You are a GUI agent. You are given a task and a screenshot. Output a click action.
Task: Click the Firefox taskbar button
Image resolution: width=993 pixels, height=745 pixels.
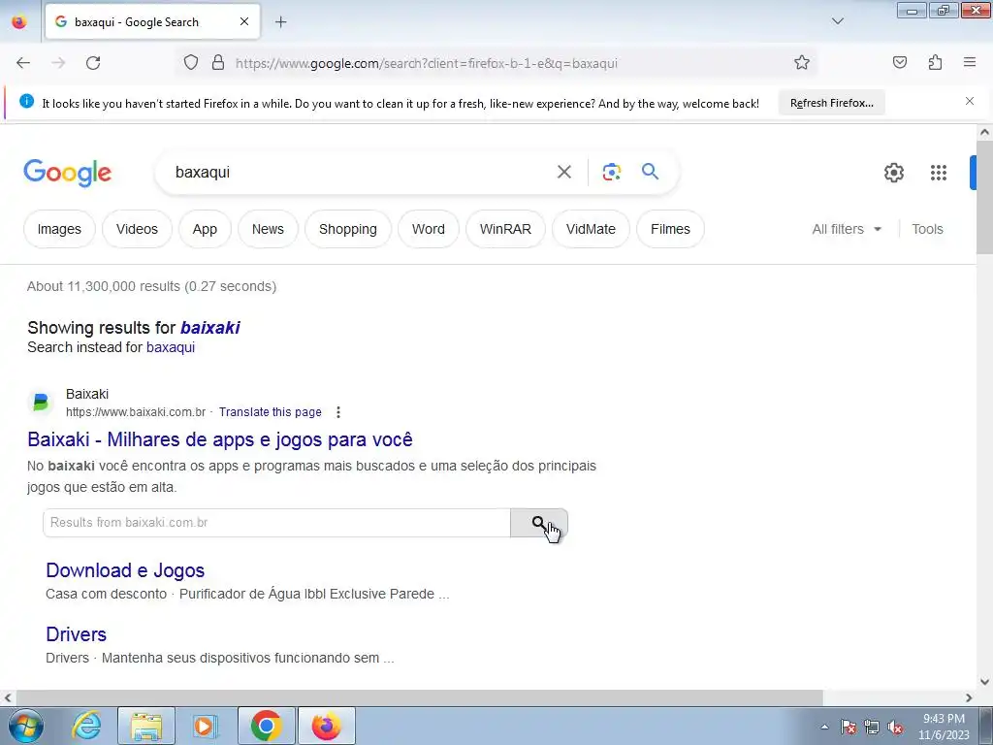[x=326, y=726]
